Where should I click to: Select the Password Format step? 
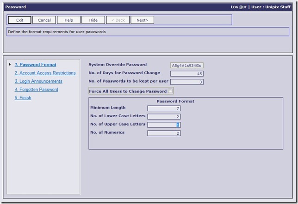point(35,65)
